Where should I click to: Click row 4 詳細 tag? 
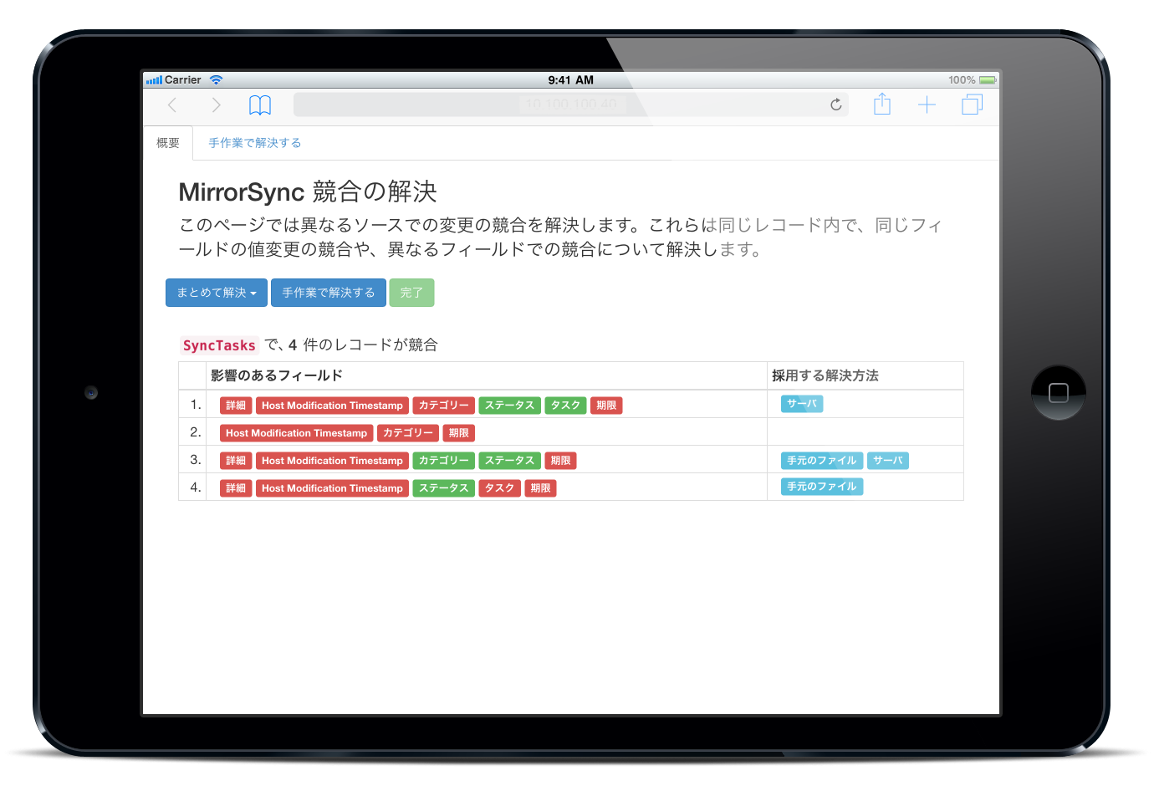pos(236,488)
